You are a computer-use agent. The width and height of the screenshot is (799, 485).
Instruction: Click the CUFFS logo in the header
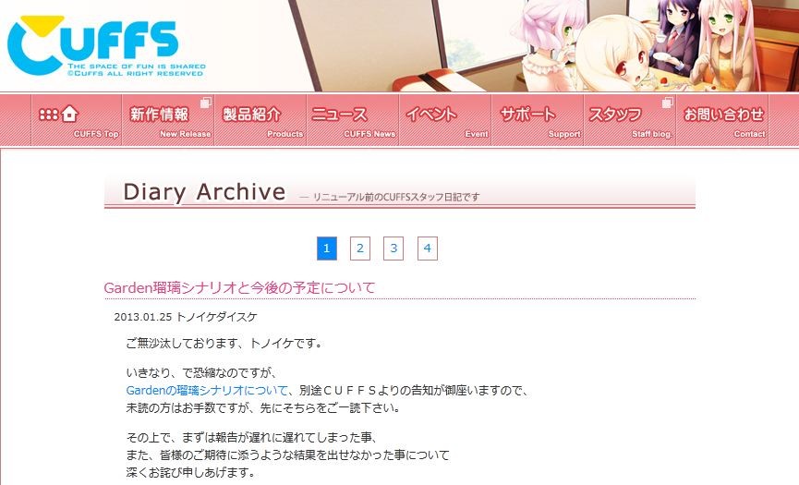106,46
